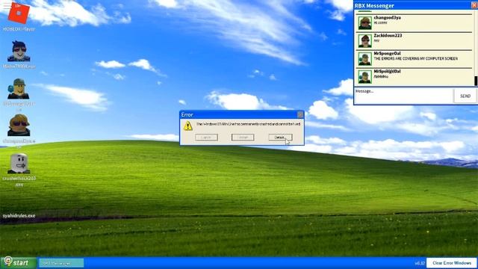Open the green-cap avatar with blue bird desktop icon
This screenshot has height=269, width=478.
pyautogui.click(x=18, y=89)
